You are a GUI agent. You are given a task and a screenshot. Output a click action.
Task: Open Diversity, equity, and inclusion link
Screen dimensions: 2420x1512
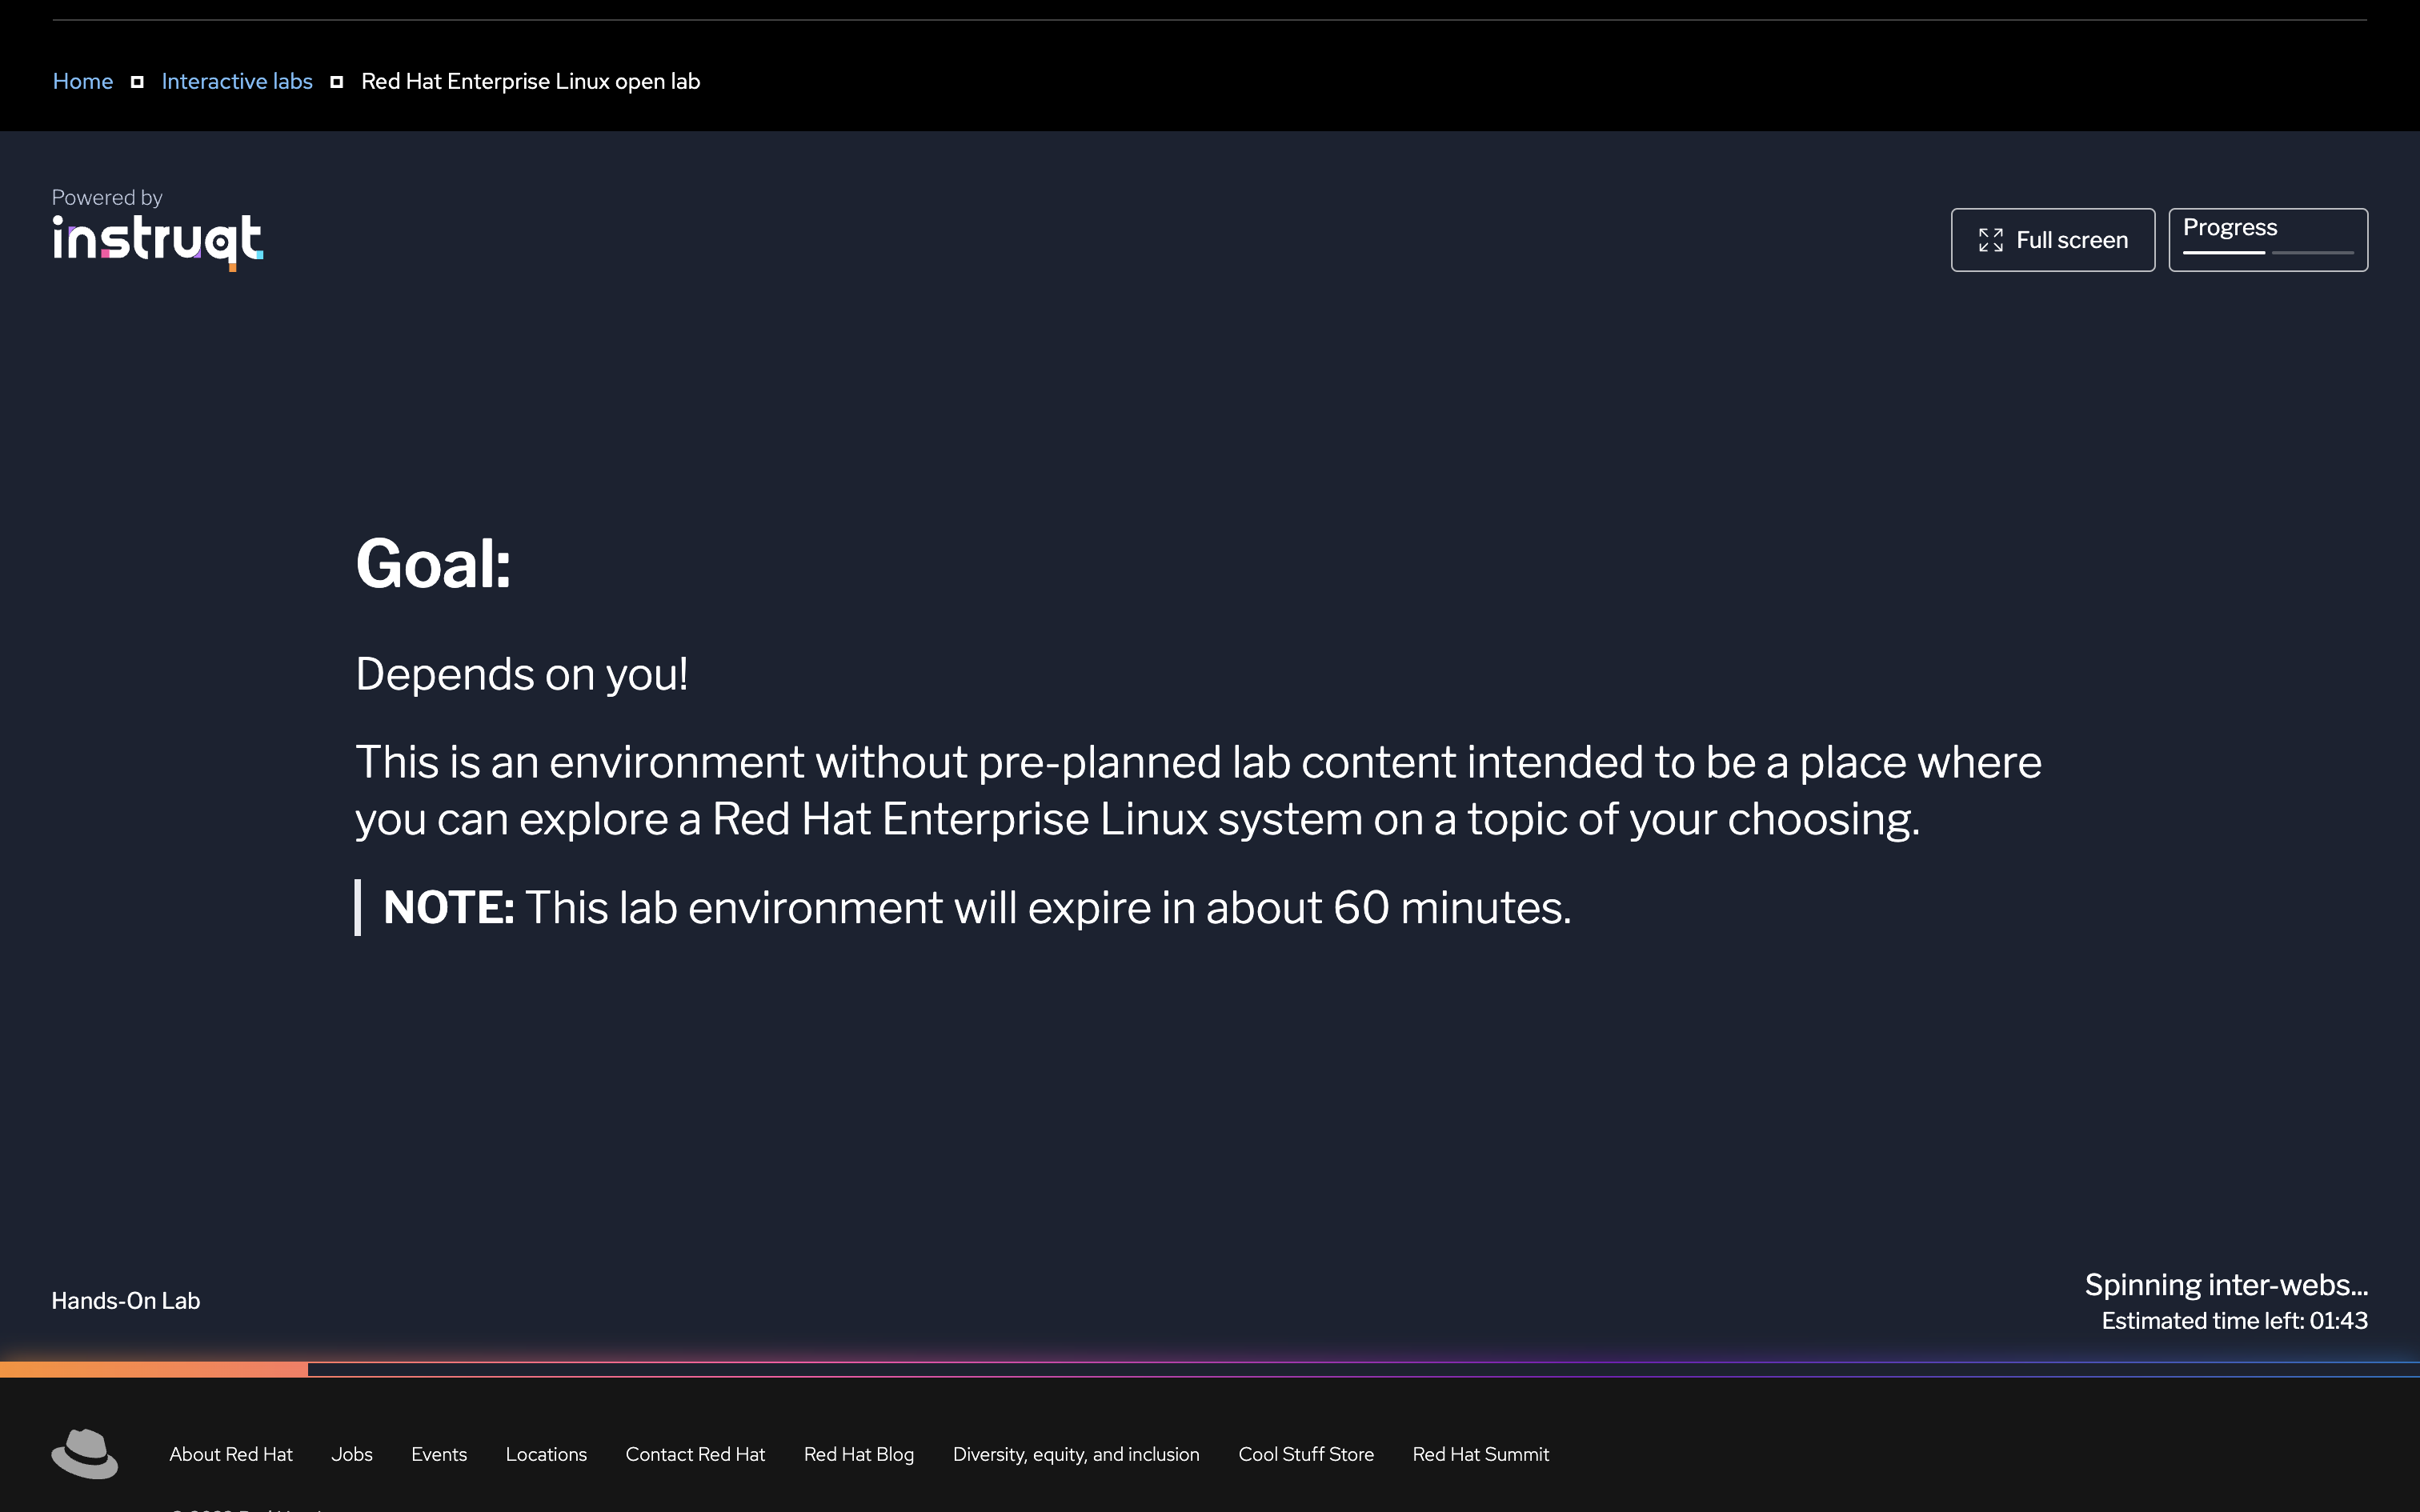click(x=1076, y=1454)
